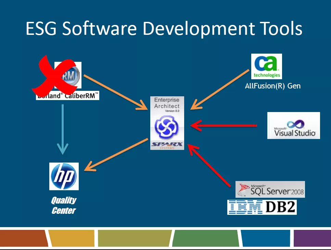Select the Quality Center caption
331x250 pixels.
tap(64, 205)
